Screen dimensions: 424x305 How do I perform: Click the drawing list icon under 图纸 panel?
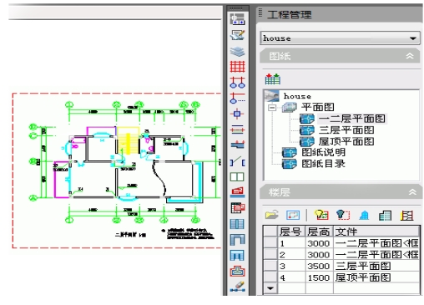273,79
